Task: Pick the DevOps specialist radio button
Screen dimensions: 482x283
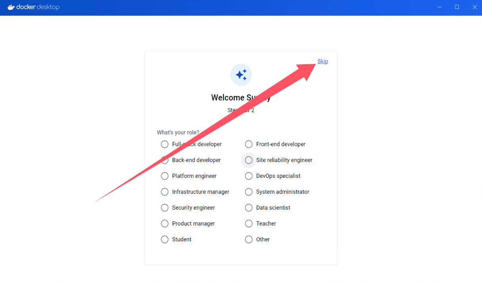Action: pyautogui.click(x=249, y=176)
